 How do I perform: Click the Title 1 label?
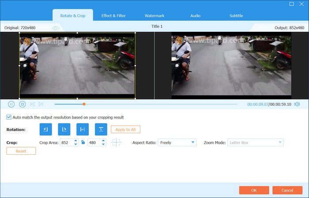tap(157, 26)
